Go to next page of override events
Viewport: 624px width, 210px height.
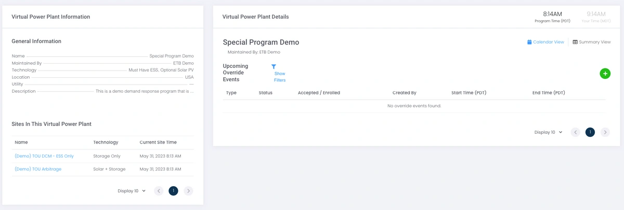(605, 132)
